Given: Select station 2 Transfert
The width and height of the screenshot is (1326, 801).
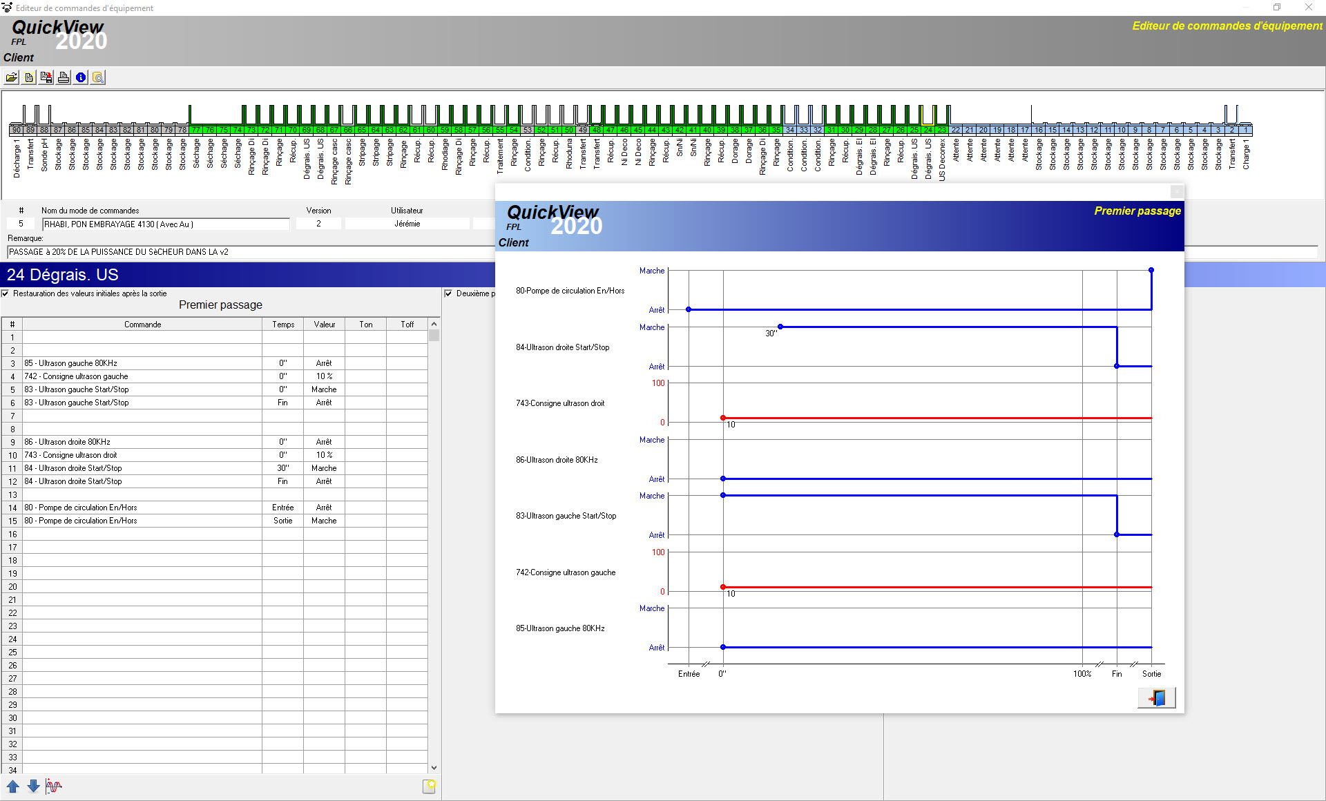Looking at the screenshot, I should (x=1232, y=130).
